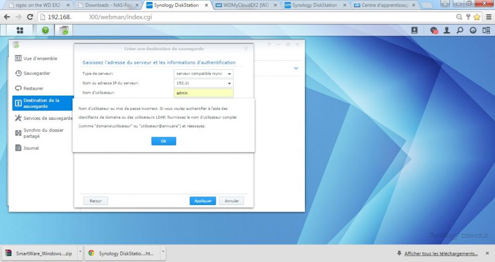Screen dimensions: 495x262
Task: Click Synchro du dossier partagé icon
Action: 18,133
